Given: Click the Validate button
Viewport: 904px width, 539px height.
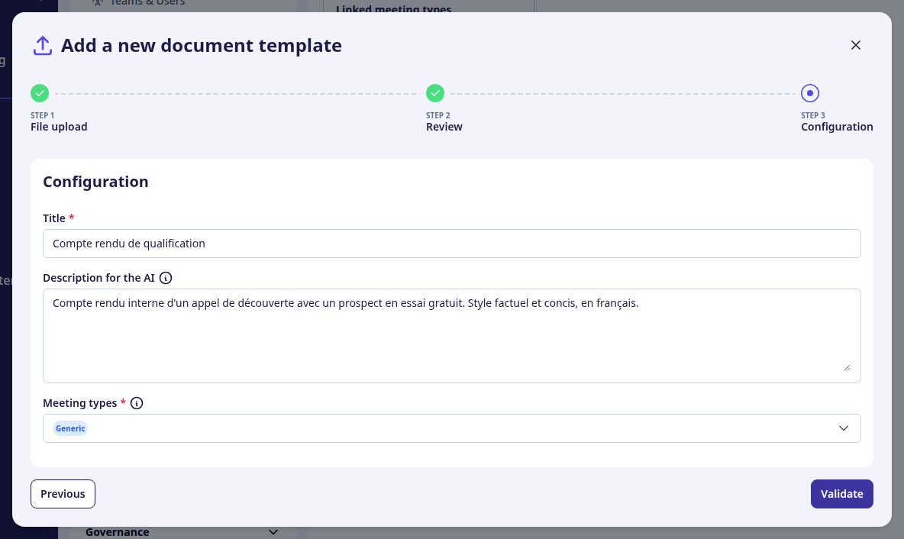Looking at the screenshot, I should (841, 494).
